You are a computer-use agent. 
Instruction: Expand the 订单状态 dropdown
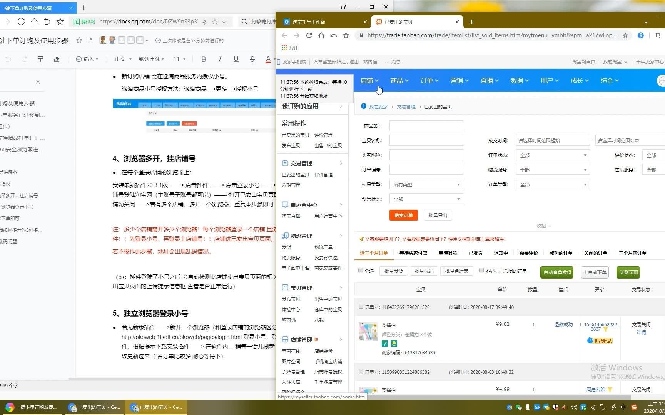(x=553, y=155)
